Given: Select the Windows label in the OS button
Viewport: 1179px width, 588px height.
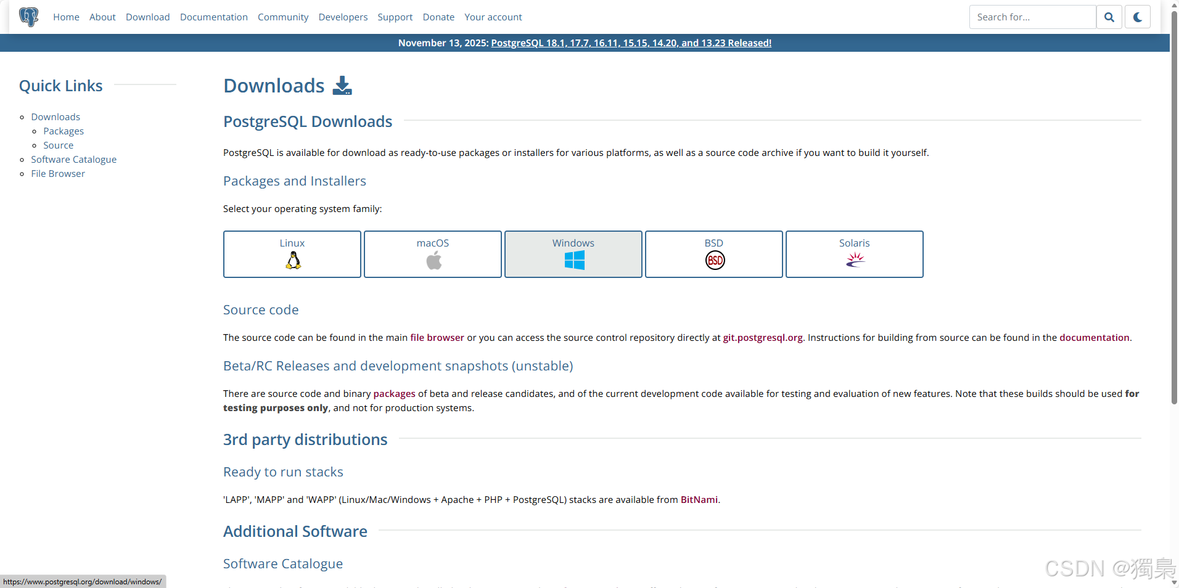Looking at the screenshot, I should point(573,243).
